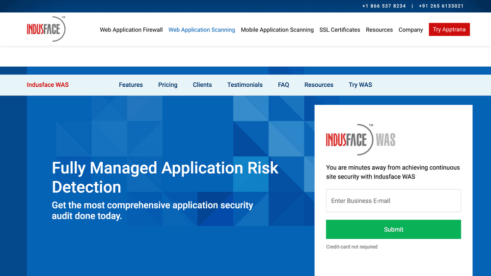This screenshot has width=491, height=276.
Task: Click the Indusface logo in header
Action: click(x=46, y=29)
